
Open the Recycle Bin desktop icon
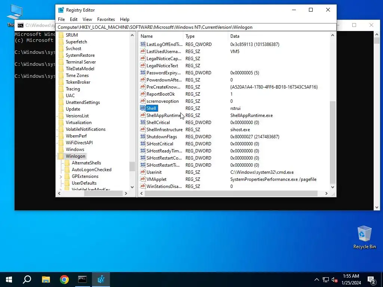click(x=364, y=237)
